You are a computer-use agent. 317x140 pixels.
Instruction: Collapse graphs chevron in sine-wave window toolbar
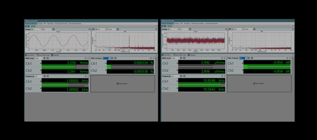pos(156,26)
